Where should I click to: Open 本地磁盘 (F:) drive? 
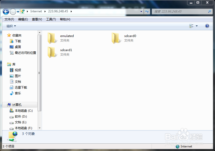(23, 128)
